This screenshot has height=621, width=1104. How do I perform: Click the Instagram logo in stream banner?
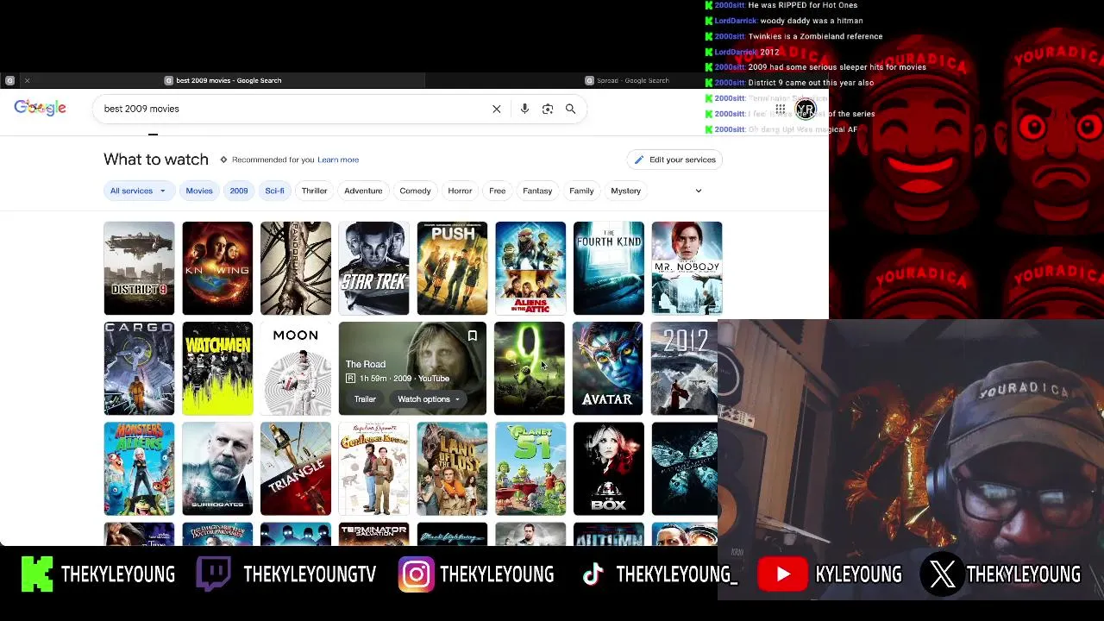[416, 575]
